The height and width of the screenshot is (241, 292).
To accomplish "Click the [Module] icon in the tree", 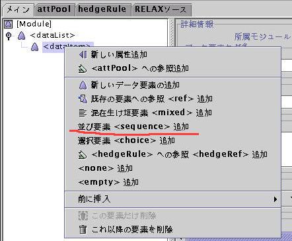I will [9, 24].
